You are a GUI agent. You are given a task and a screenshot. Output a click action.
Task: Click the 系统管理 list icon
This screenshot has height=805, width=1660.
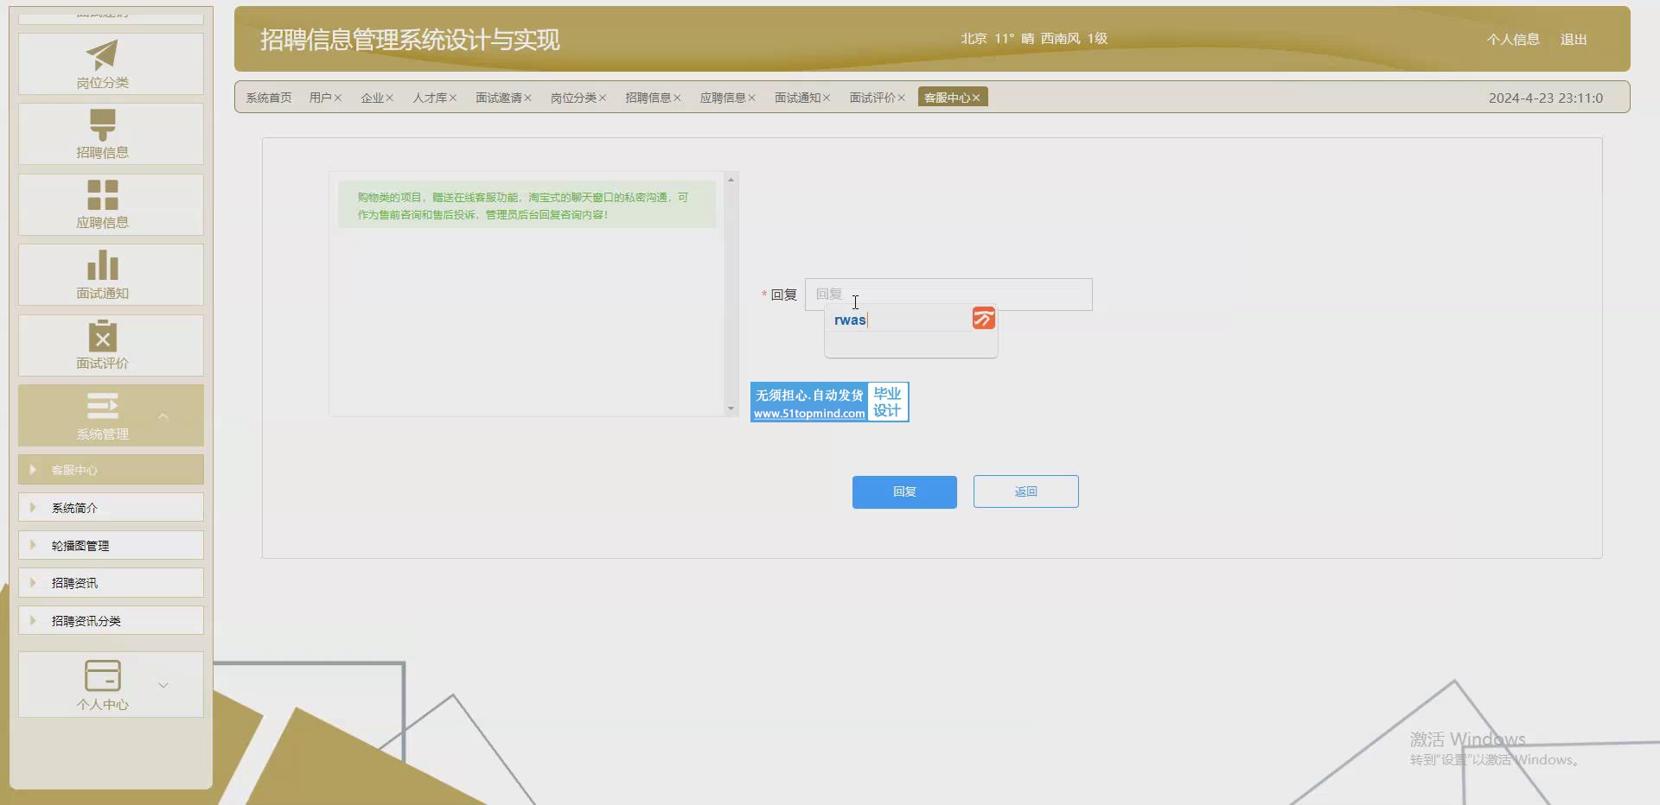[x=102, y=406]
